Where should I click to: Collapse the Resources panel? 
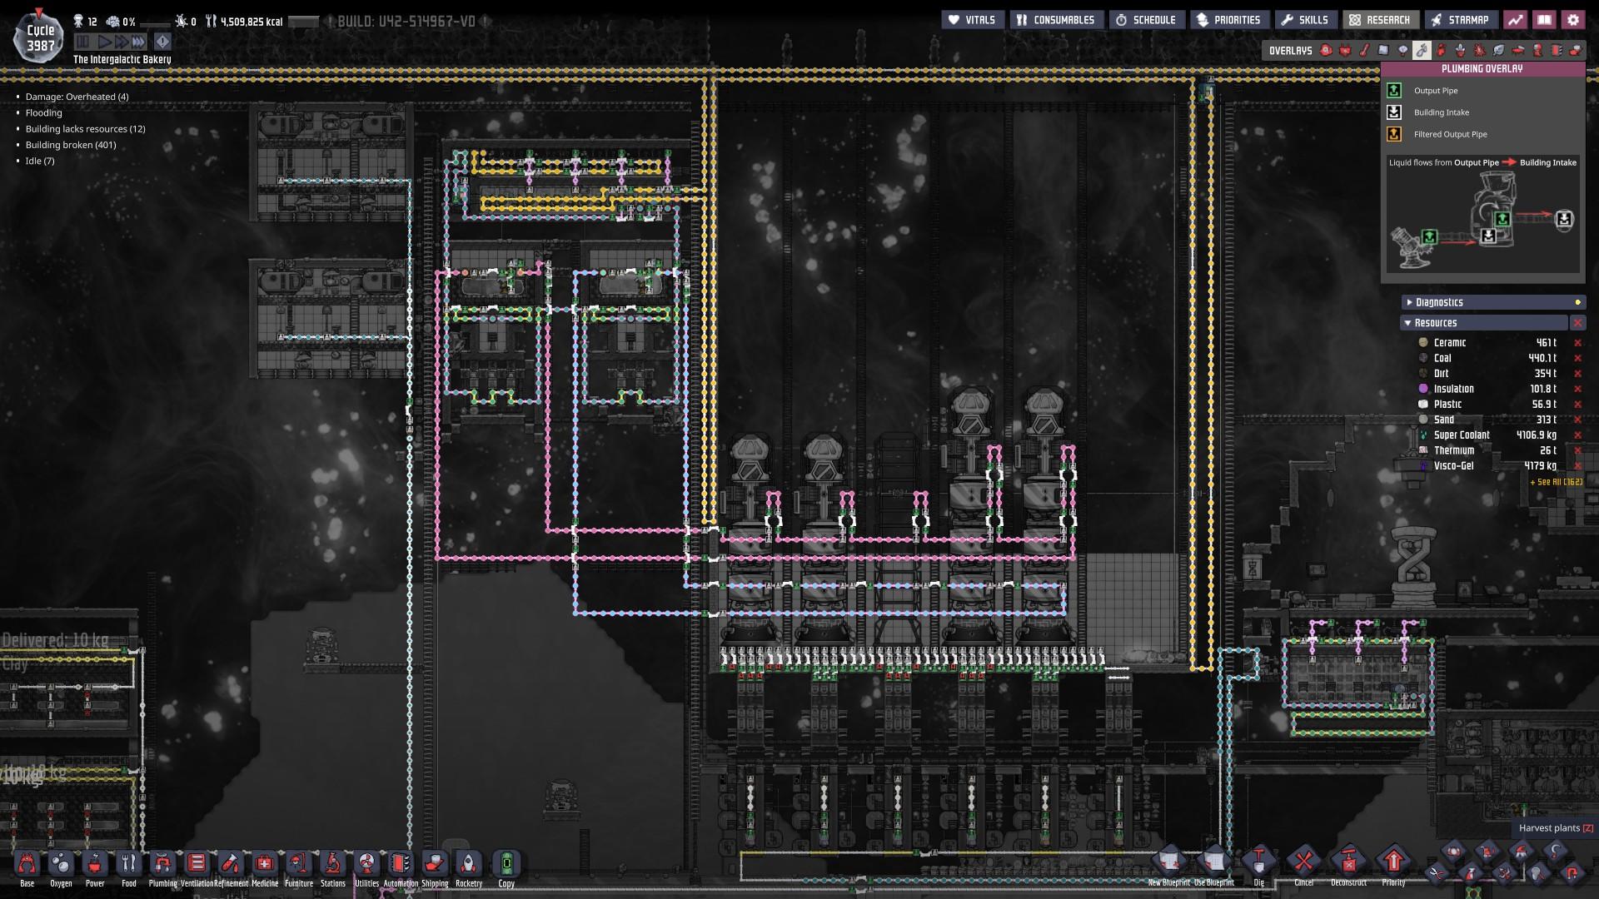[x=1436, y=323]
